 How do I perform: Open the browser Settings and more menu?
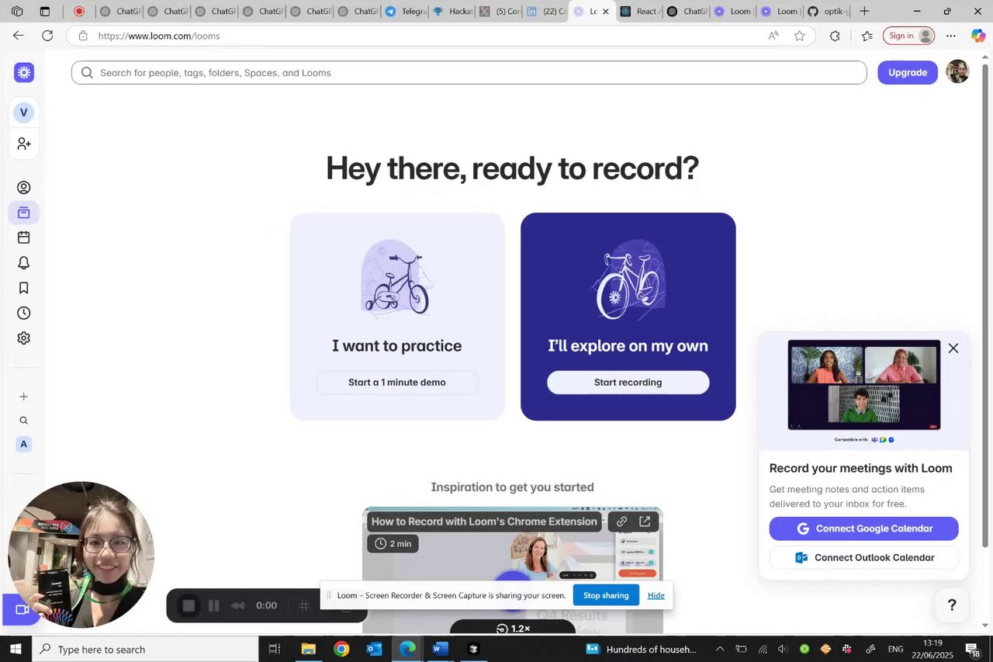pyautogui.click(x=951, y=36)
